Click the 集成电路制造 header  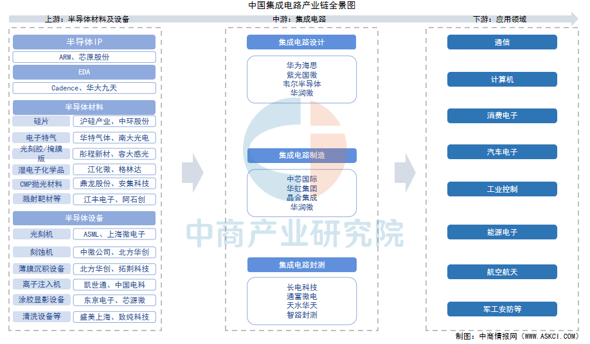(x=302, y=155)
